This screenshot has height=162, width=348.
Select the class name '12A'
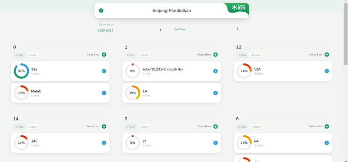pos(257,69)
